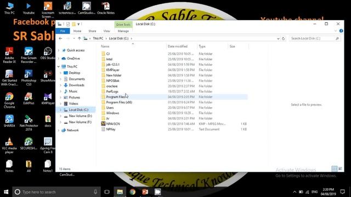351x197 pixels.
Task: Click the Explorer help question-mark icon
Action: pos(341,31)
